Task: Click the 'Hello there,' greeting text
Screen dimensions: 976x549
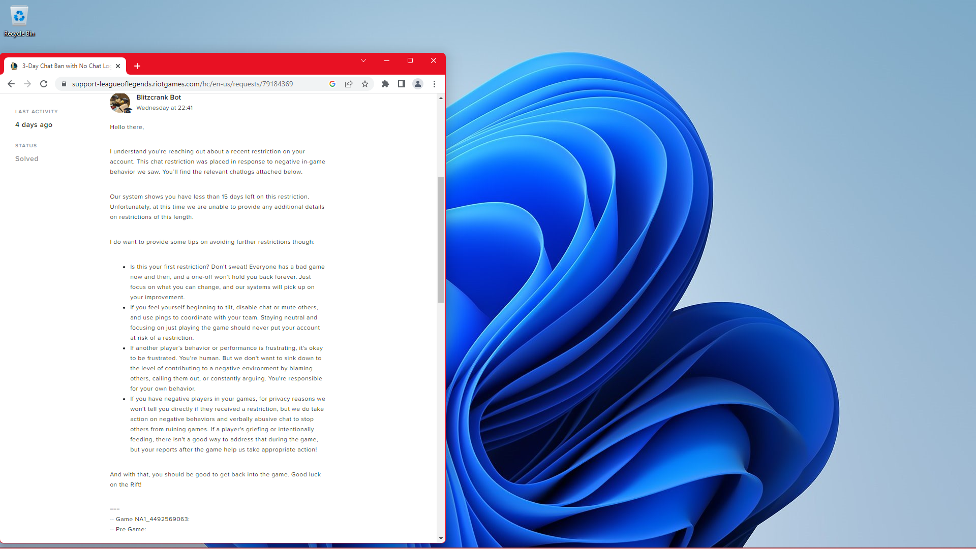Action: tap(127, 127)
